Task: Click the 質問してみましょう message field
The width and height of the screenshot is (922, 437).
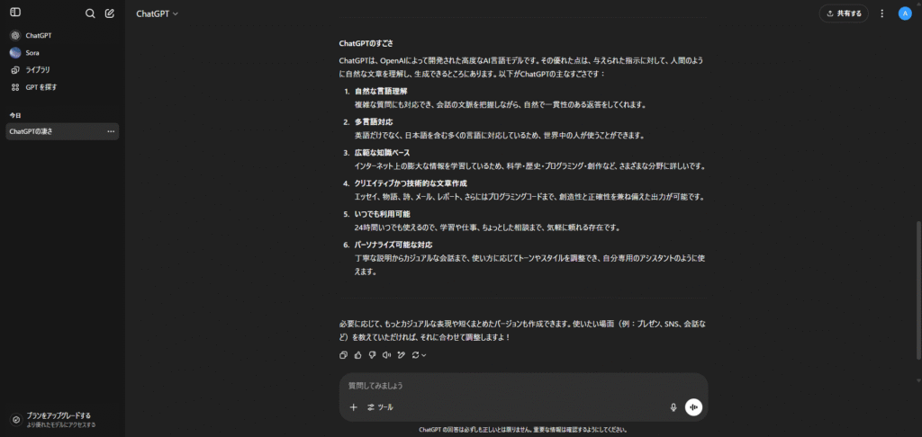Action: pyautogui.click(x=523, y=386)
